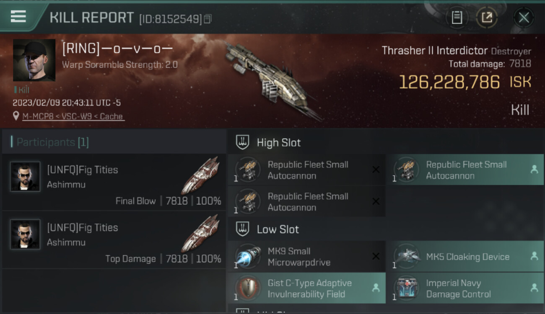Click the Thrasher II Interdictor ship image
The height and width of the screenshot is (314, 545).
(272, 80)
